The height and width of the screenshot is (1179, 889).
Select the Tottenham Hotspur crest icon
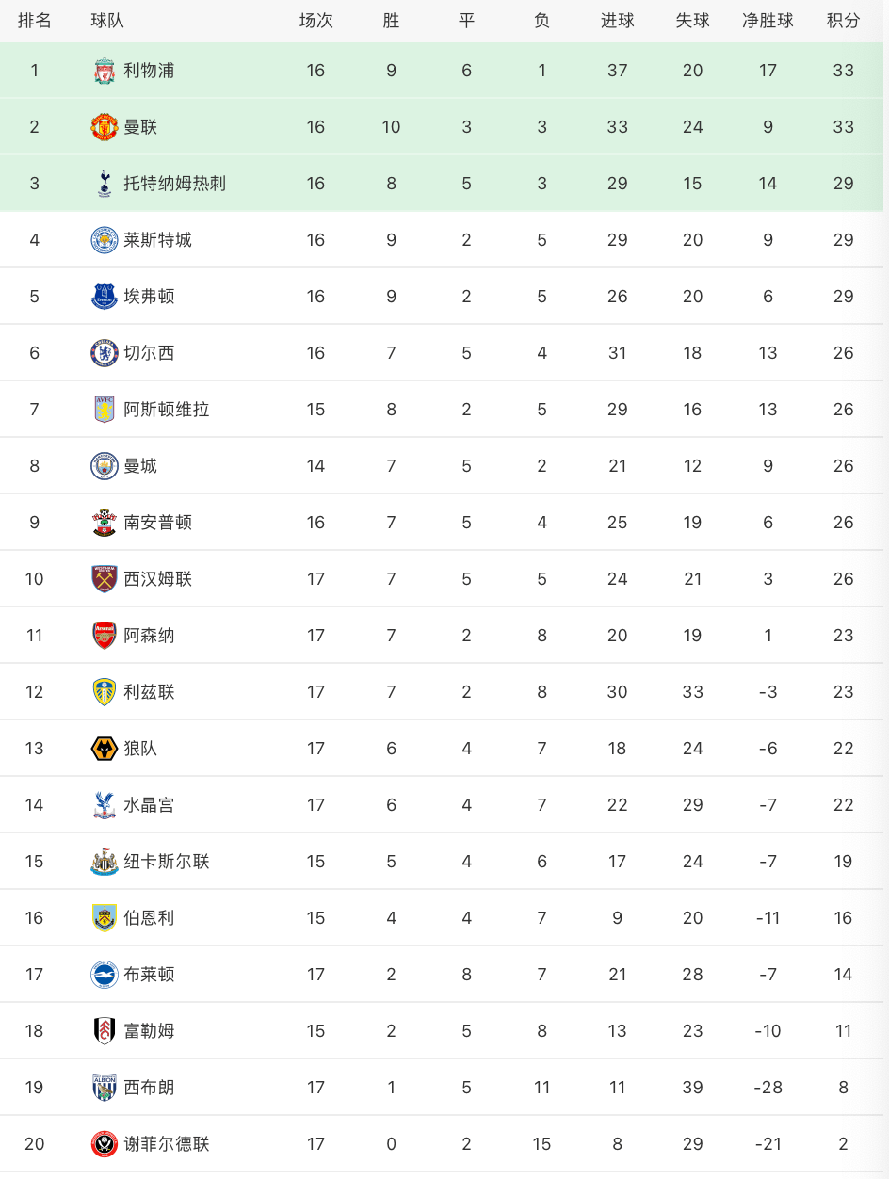point(104,184)
